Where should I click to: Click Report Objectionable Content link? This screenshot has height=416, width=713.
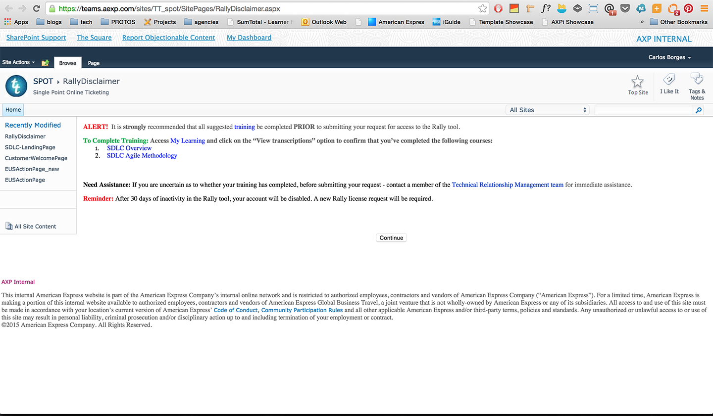[168, 38]
